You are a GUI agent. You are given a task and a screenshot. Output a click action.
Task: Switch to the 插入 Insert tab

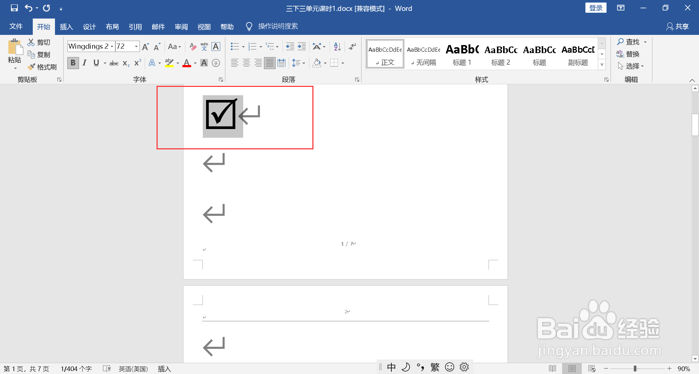tap(66, 27)
